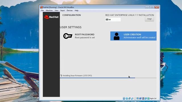Screen dimensions: 182x102
Task: Click 'Administrator wolf will be created' text
Action: coord(139,37)
